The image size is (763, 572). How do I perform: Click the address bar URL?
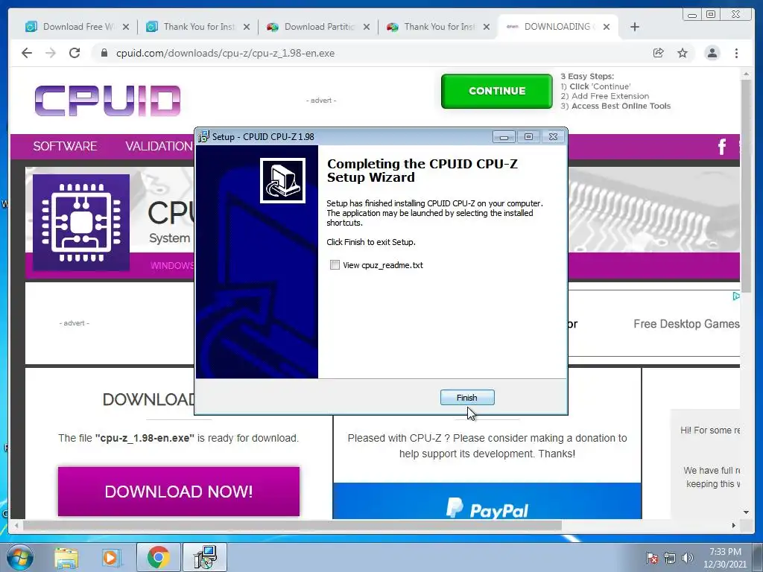click(x=225, y=53)
